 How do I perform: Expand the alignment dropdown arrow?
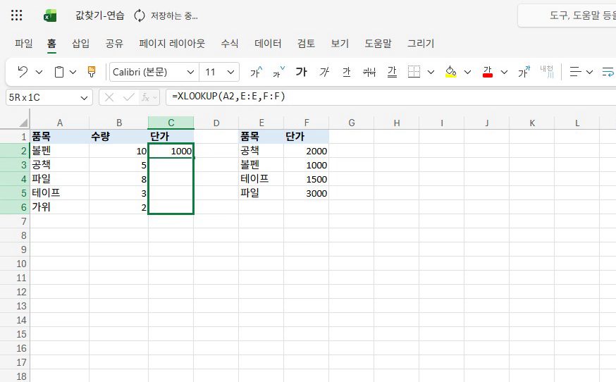(x=589, y=72)
